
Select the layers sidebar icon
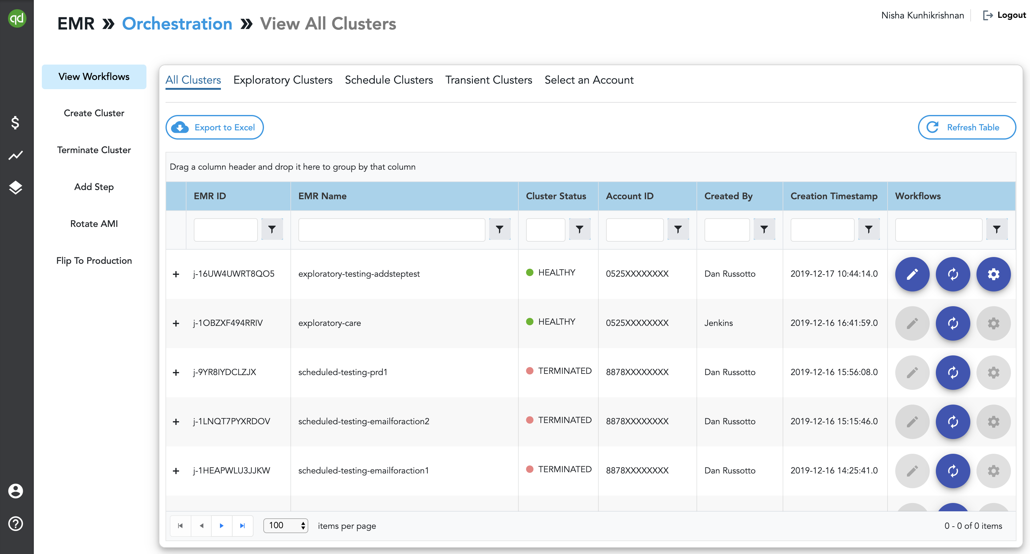[16, 188]
